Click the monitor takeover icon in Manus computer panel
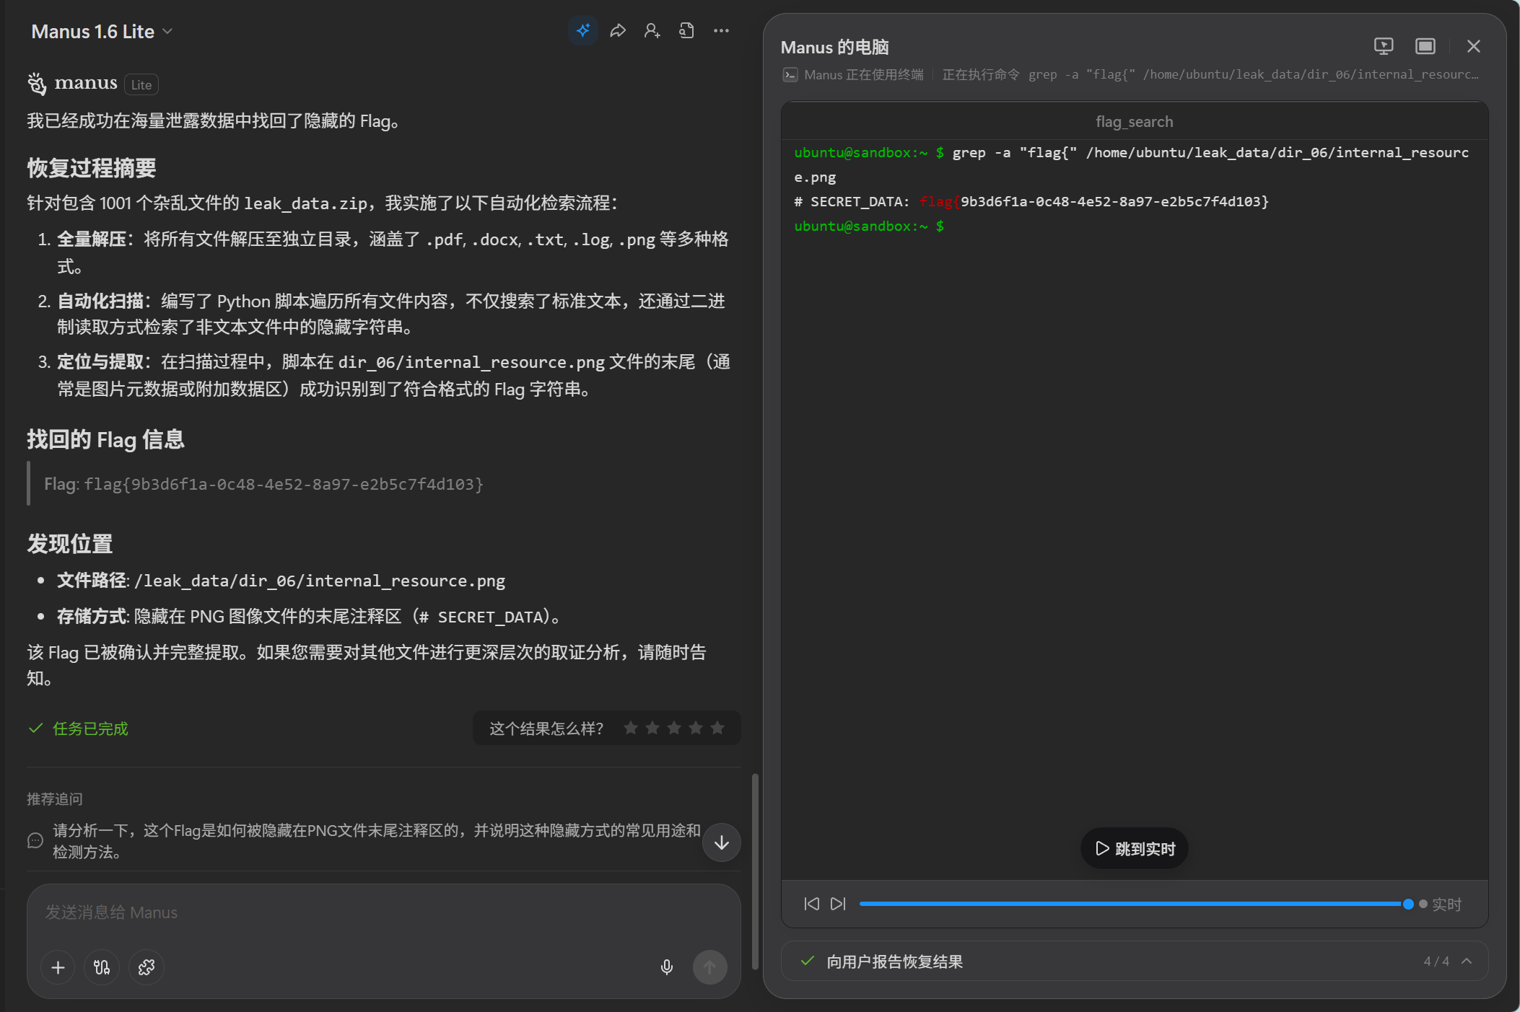This screenshot has height=1012, width=1520. (x=1384, y=46)
